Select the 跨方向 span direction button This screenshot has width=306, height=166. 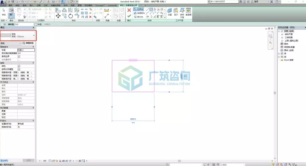coord(139,17)
